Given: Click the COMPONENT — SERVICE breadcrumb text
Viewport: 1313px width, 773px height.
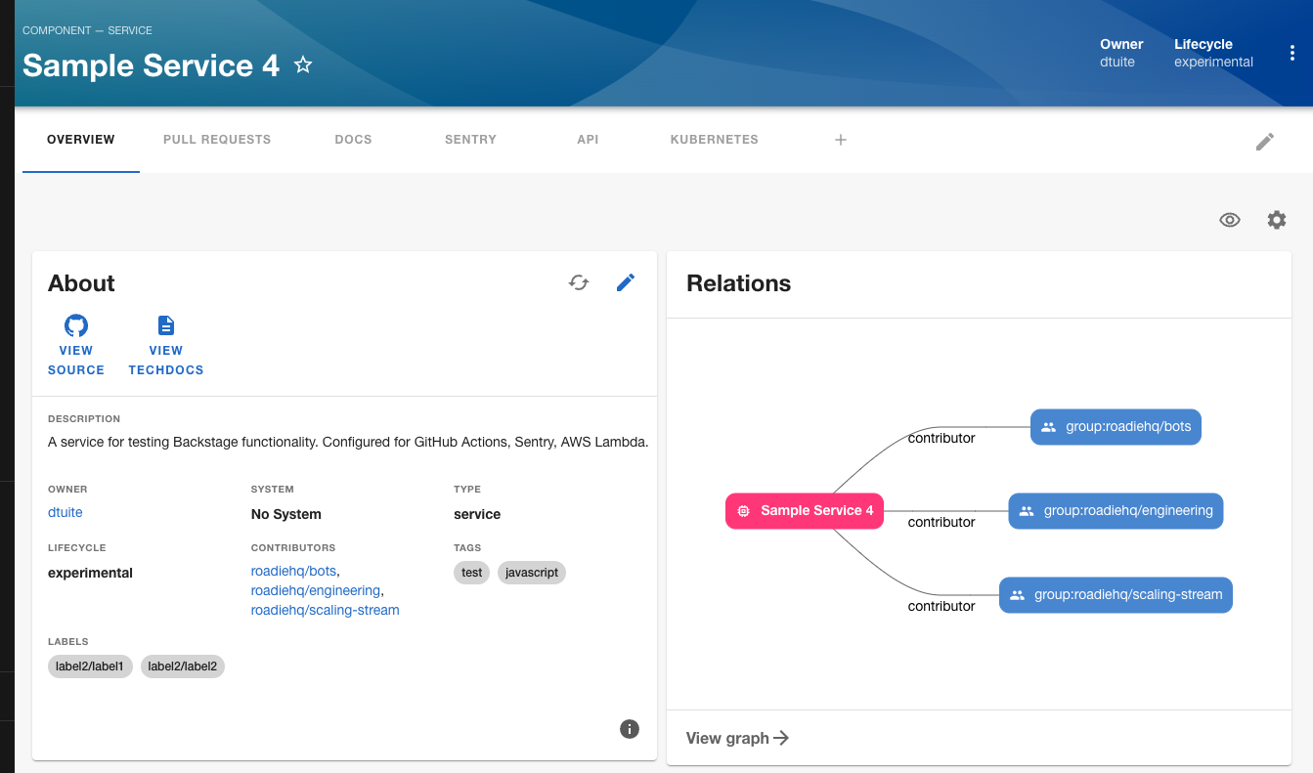Looking at the screenshot, I should click(x=87, y=30).
